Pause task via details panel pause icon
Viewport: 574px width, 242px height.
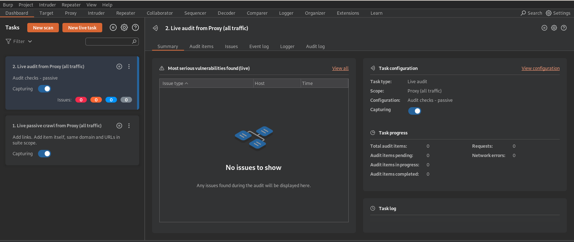pos(544,28)
